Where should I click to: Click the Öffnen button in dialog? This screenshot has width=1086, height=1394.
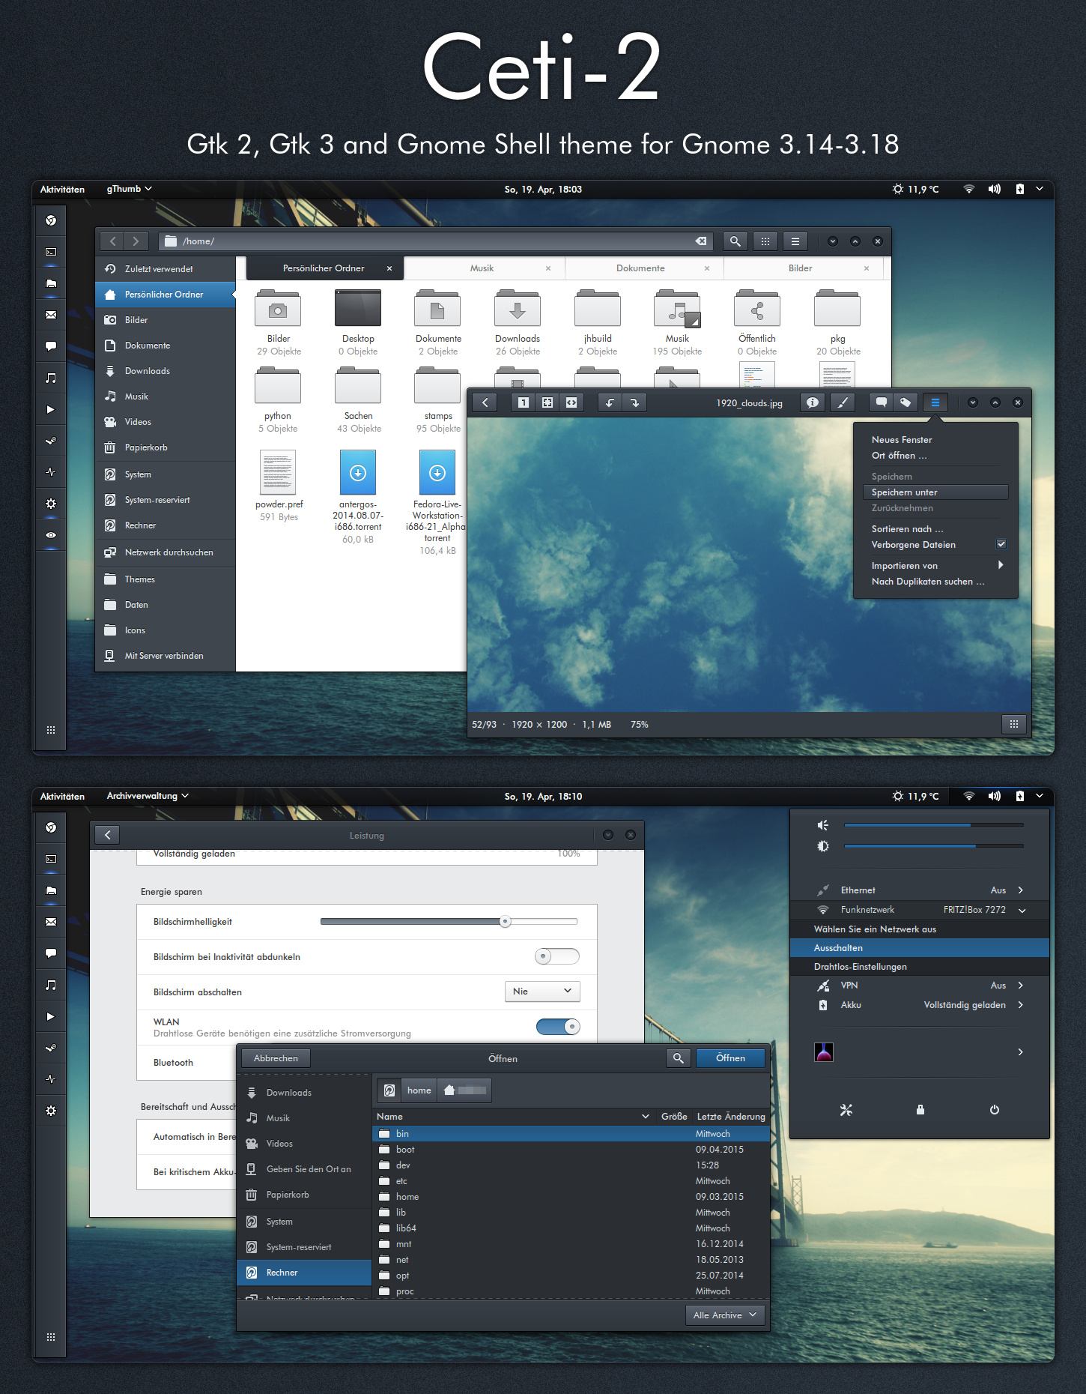(x=730, y=1058)
